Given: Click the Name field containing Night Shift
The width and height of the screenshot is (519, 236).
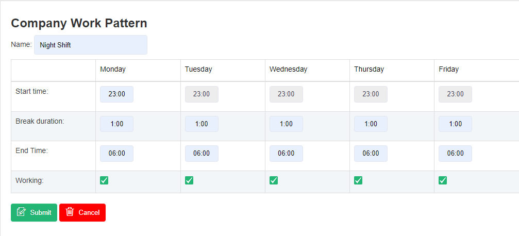Looking at the screenshot, I should coord(91,45).
